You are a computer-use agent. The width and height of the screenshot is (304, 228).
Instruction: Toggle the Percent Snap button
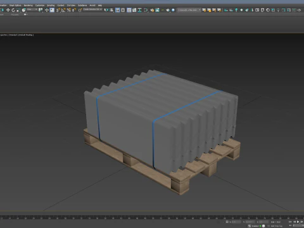[69, 10]
